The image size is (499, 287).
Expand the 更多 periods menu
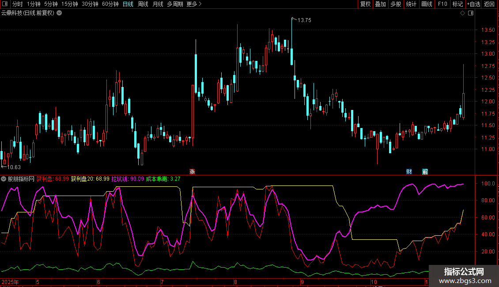coord(194,4)
